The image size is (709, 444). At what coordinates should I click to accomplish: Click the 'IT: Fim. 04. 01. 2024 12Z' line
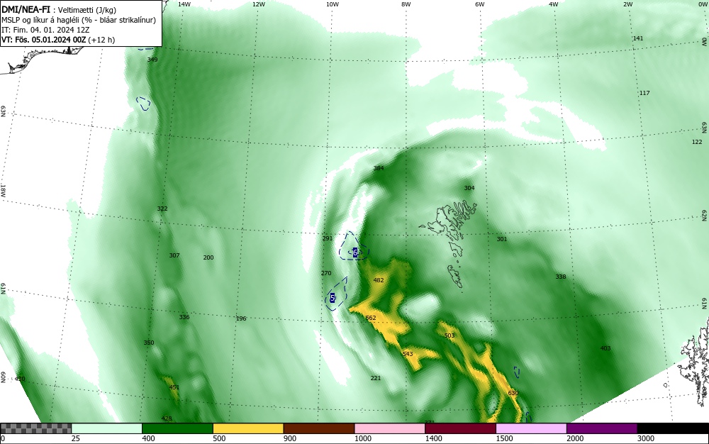[45, 30]
